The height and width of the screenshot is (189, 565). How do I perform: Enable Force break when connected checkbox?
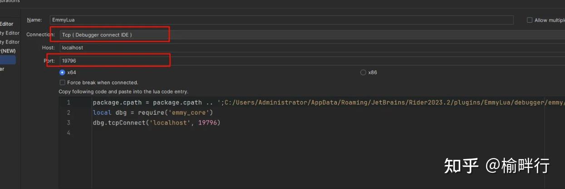point(63,82)
